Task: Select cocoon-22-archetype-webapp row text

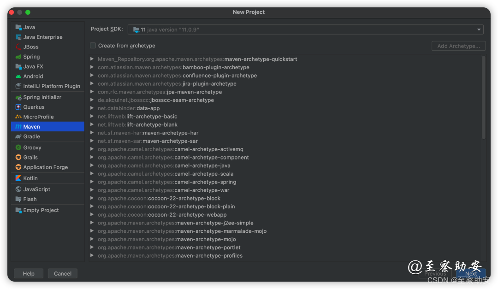Action: pos(162,215)
